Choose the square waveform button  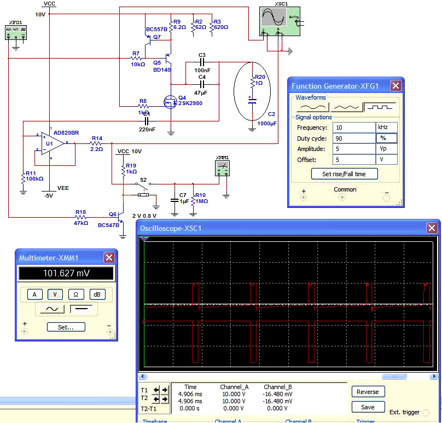(381, 107)
